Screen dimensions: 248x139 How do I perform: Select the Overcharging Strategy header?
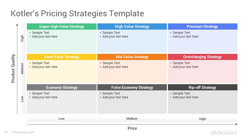click(203, 57)
